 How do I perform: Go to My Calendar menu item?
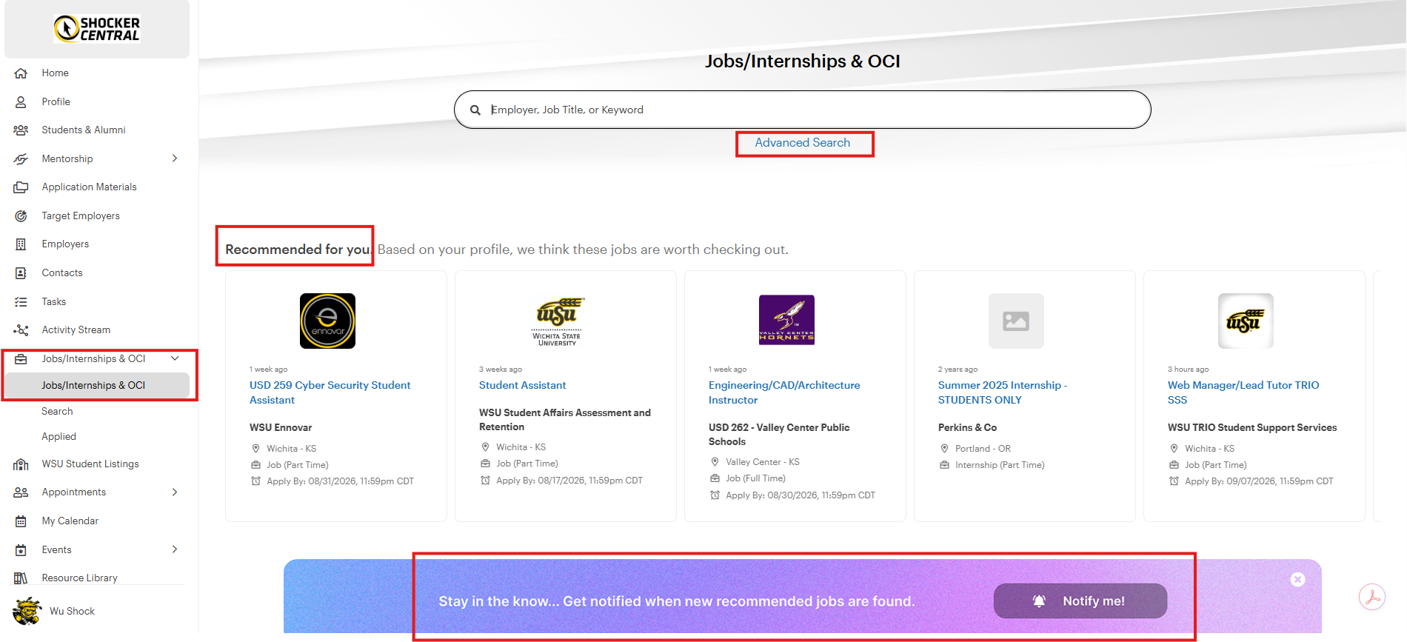pyautogui.click(x=70, y=521)
